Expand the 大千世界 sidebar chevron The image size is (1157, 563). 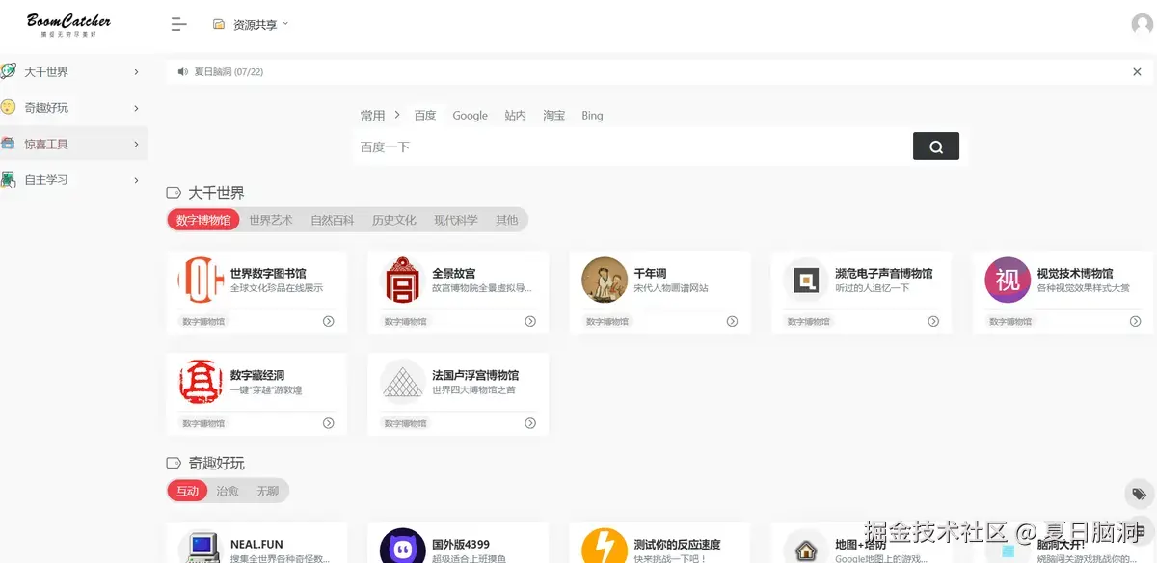click(x=136, y=71)
